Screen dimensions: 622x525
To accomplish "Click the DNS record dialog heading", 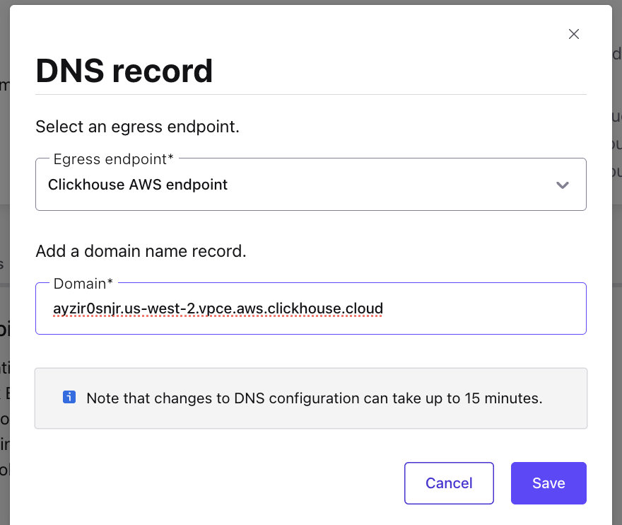I will click(124, 71).
